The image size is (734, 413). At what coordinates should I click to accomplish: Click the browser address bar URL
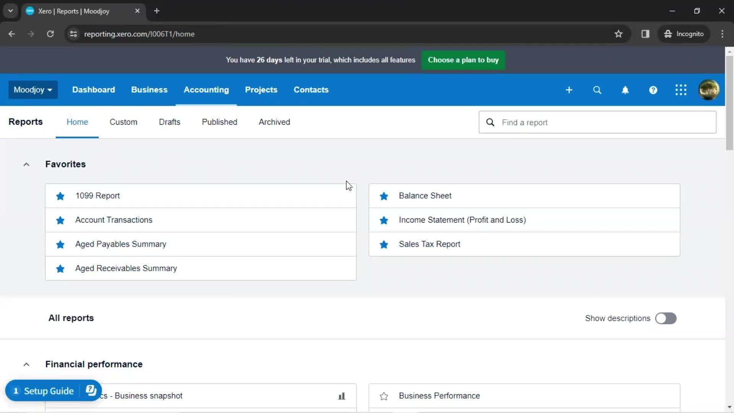click(139, 34)
